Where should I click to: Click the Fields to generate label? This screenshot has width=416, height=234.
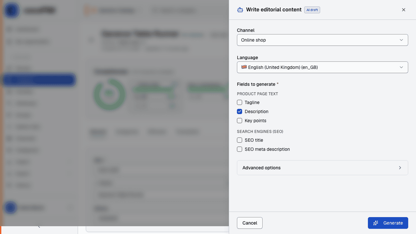point(258,84)
